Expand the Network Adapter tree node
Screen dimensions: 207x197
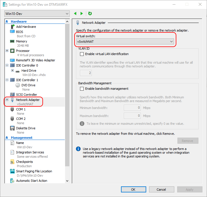tap(7, 100)
